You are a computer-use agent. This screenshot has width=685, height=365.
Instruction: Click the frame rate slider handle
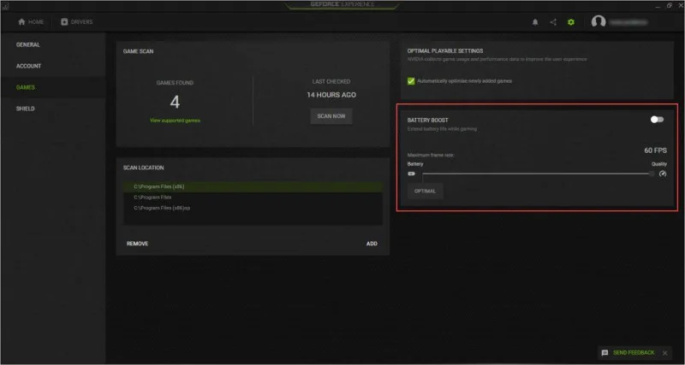[x=652, y=174]
